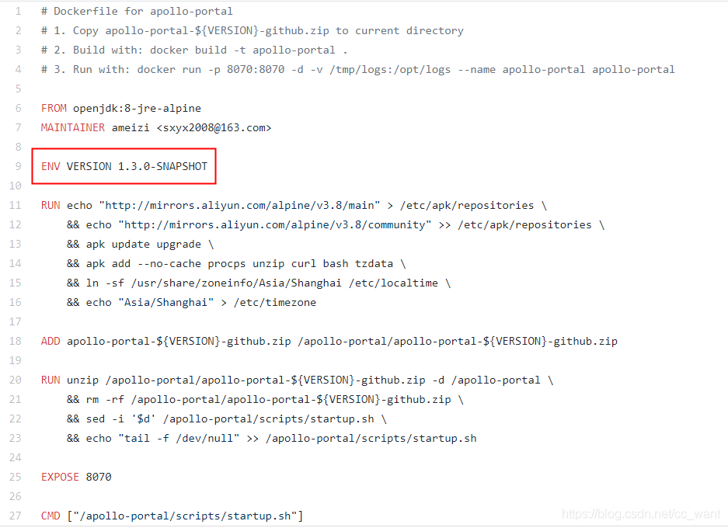Click the "apk update upgrade" command text
The width and height of the screenshot is (728, 528).
(x=144, y=244)
